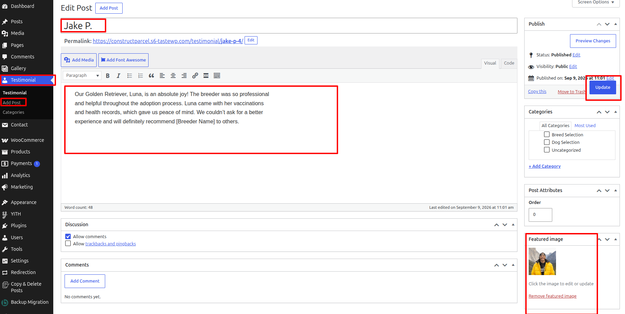Screen dimensions: 625x314
Task: Insert a bulleted list
Action: click(x=129, y=76)
